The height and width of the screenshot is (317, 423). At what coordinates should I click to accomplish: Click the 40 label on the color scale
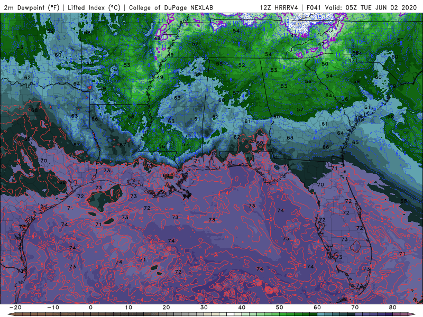pos(242,307)
